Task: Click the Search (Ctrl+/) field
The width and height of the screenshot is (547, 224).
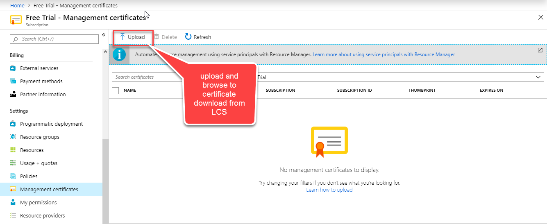Action: click(x=54, y=39)
